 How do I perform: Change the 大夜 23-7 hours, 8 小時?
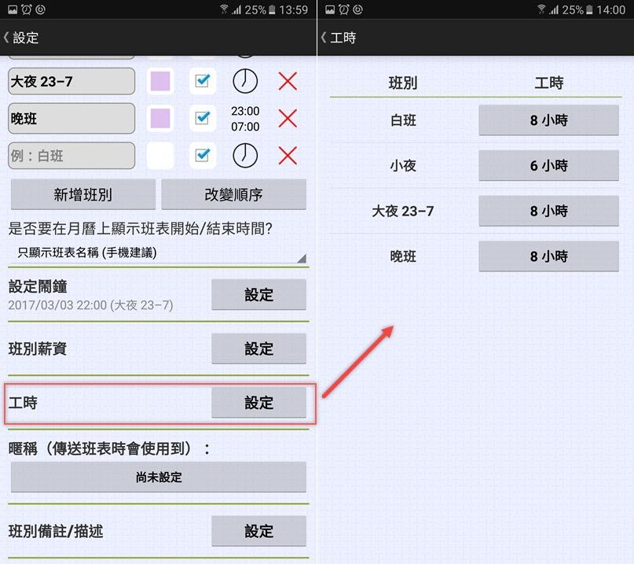click(x=548, y=211)
